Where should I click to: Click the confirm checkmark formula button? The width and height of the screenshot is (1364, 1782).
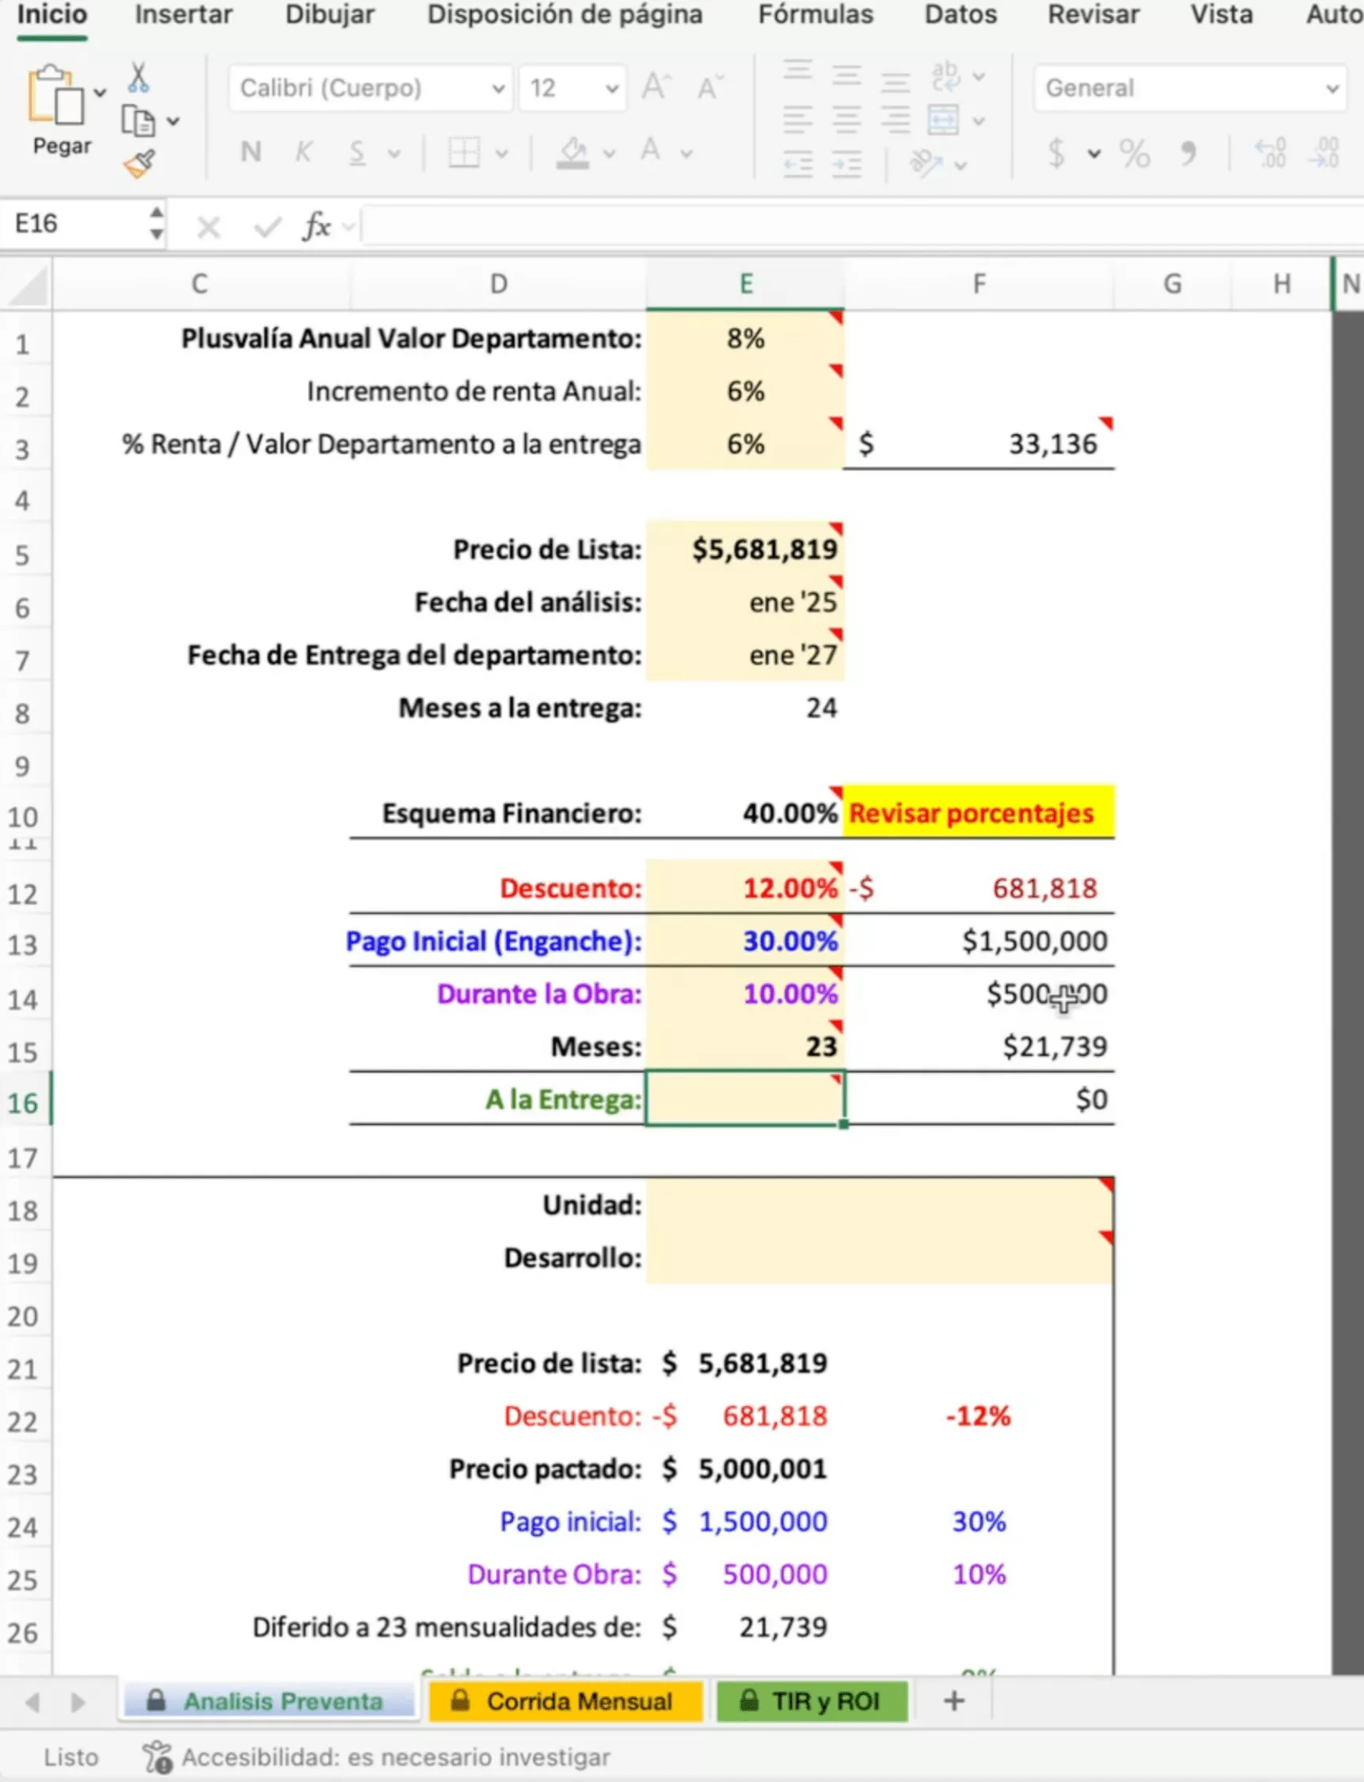[x=267, y=228]
